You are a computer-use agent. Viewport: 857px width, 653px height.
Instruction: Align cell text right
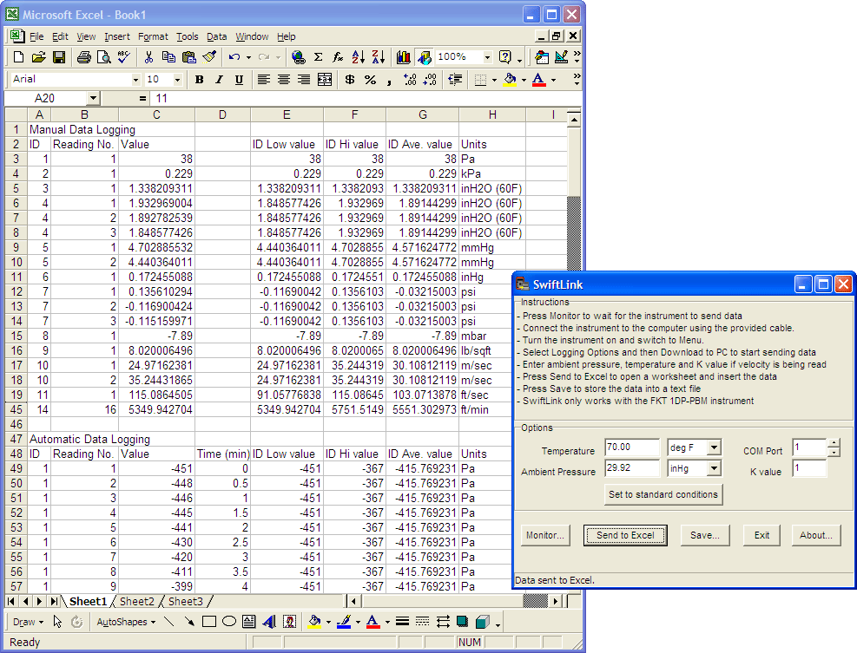[304, 80]
